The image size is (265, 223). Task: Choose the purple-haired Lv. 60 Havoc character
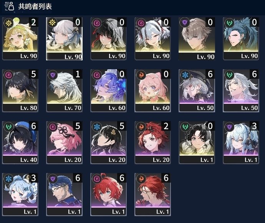click(x=109, y=90)
